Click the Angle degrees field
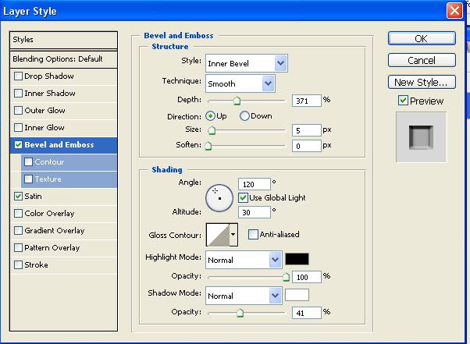Screen dimensions: 470x344 click(255, 184)
